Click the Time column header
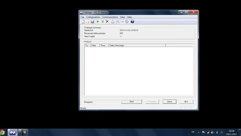 pyautogui.click(x=104, y=45)
